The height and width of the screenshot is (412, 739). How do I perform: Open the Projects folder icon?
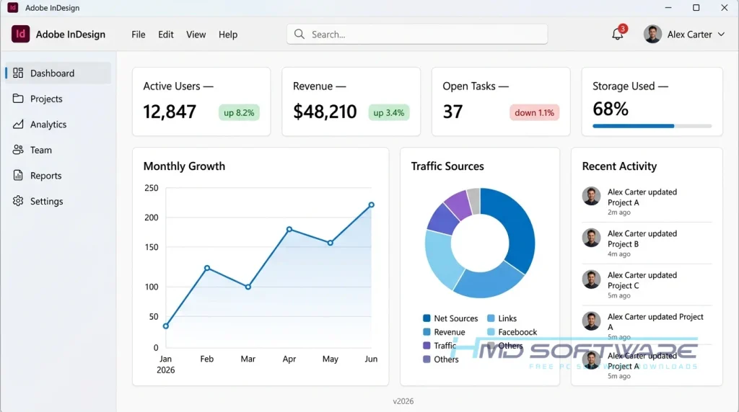(x=18, y=98)
